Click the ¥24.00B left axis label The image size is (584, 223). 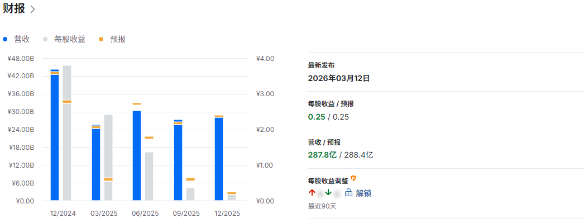click(x=21, y=130)
